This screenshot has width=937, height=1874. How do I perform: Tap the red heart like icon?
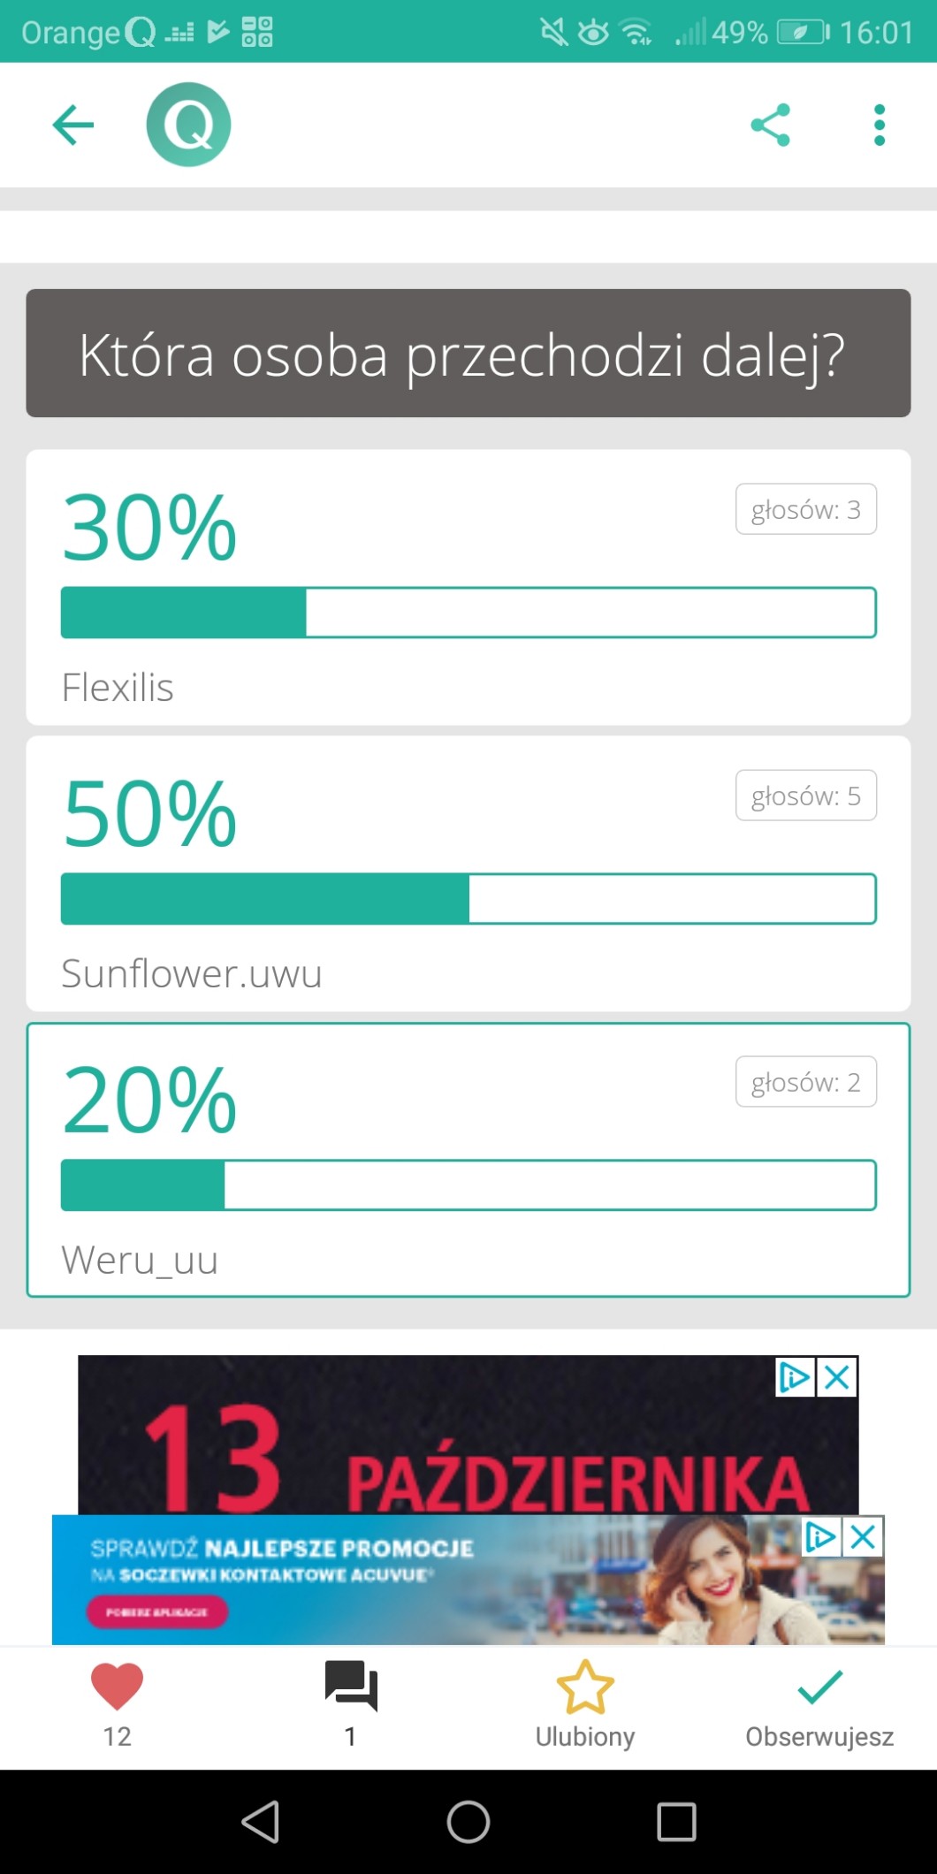pyautogui.click(x=117, y=1686)
